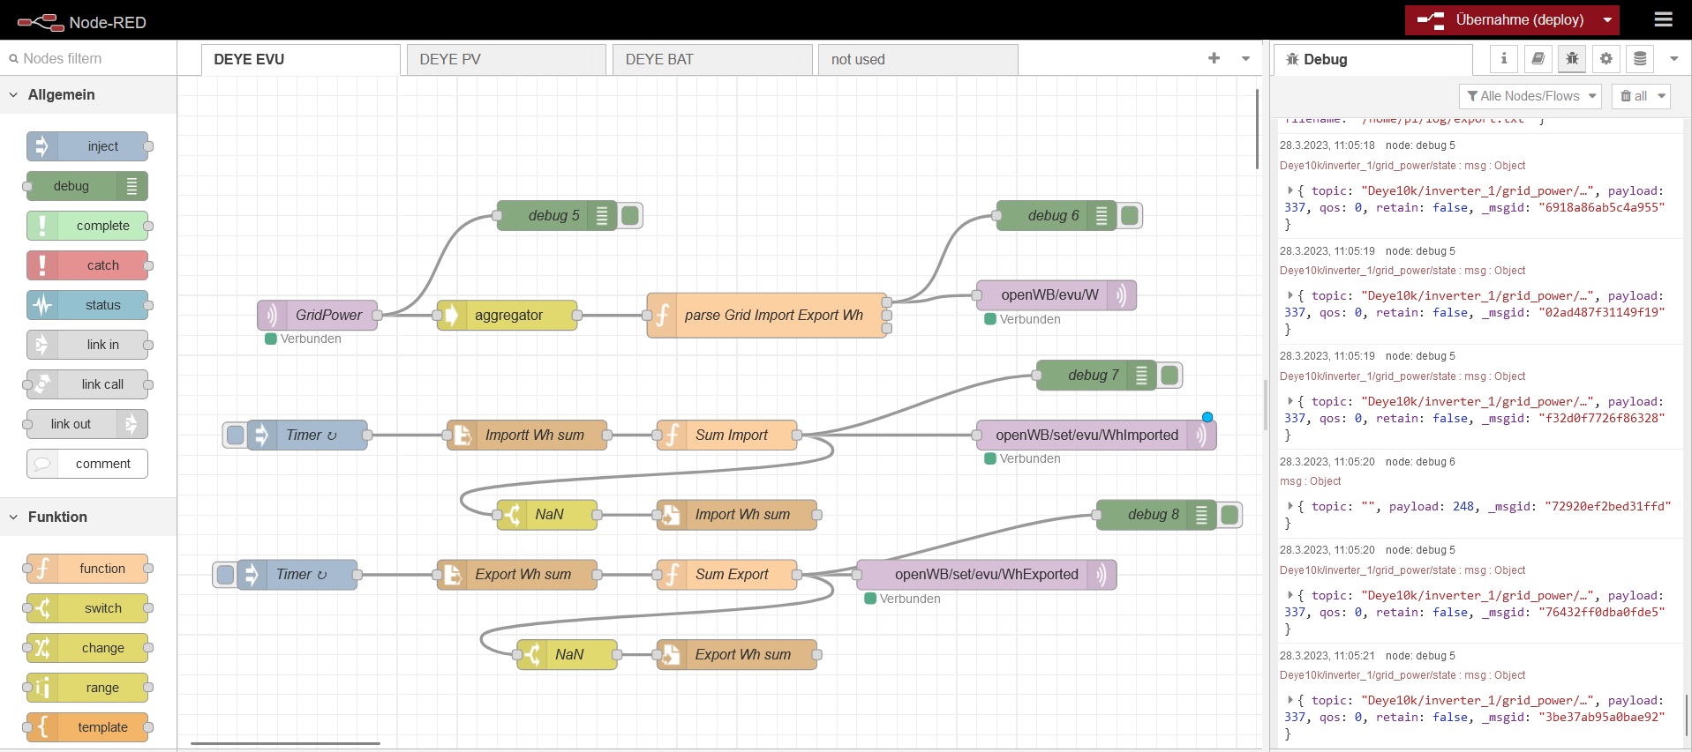
Task: Disable the debug 8 node output
Action: [x=1230, y=515]
